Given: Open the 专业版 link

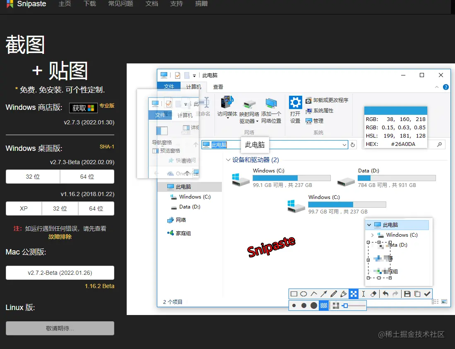Looking at the screenshot, I should click(x=107, y=105).
